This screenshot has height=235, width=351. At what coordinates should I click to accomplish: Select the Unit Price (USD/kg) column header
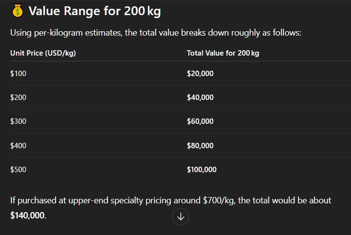tap(43, 53)
